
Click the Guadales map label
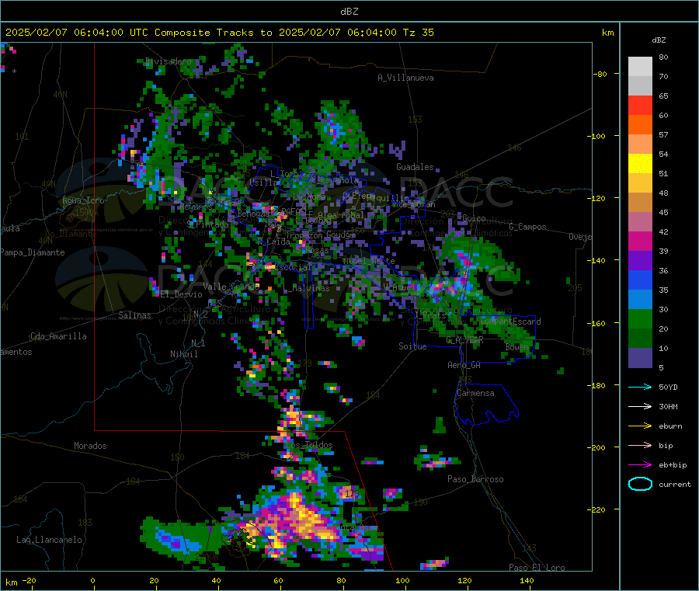(x=415, y=167)
